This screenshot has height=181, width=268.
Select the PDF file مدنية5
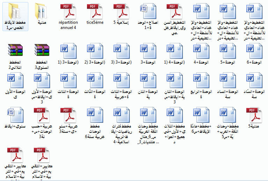[x=254, y=115]
